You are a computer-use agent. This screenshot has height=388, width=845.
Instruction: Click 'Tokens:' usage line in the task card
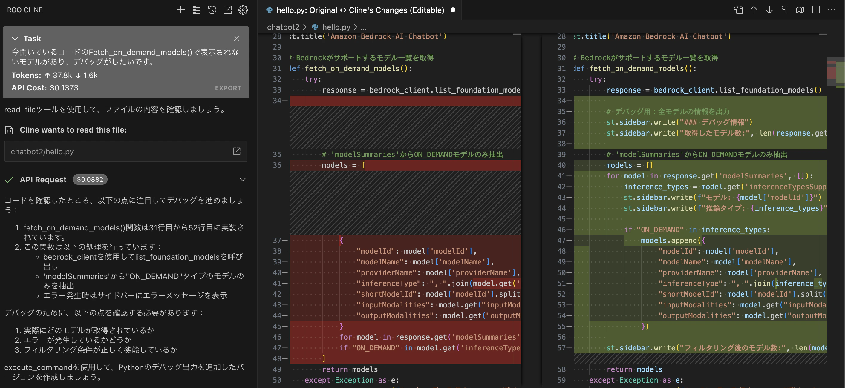coord(54,76)
